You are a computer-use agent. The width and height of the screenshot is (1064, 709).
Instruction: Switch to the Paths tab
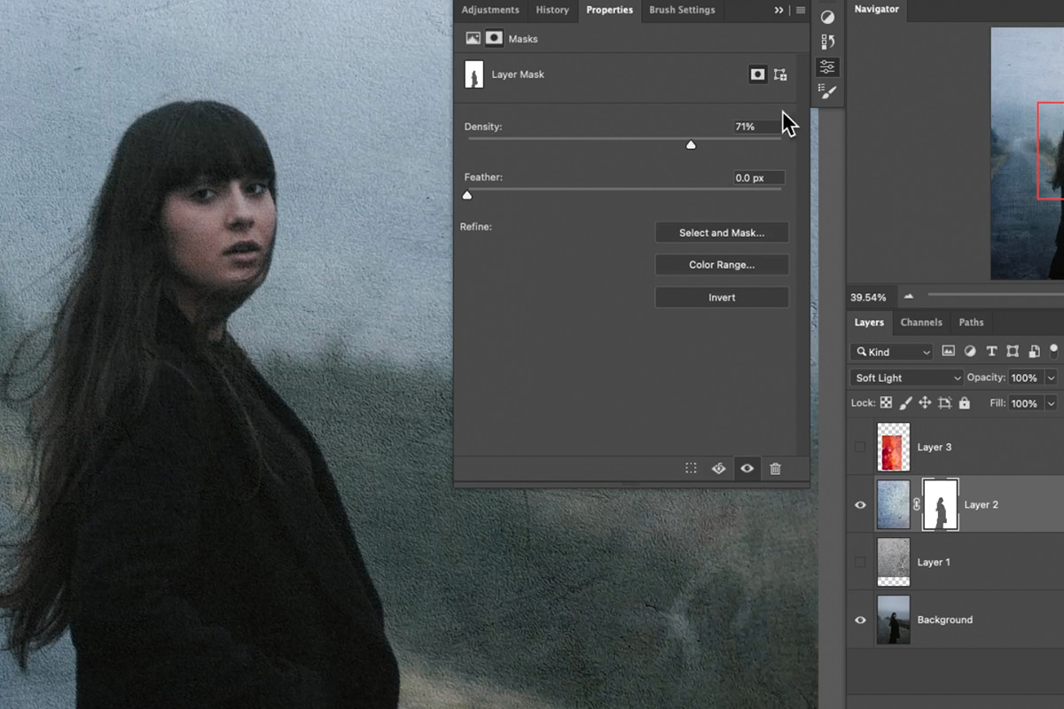971,323
